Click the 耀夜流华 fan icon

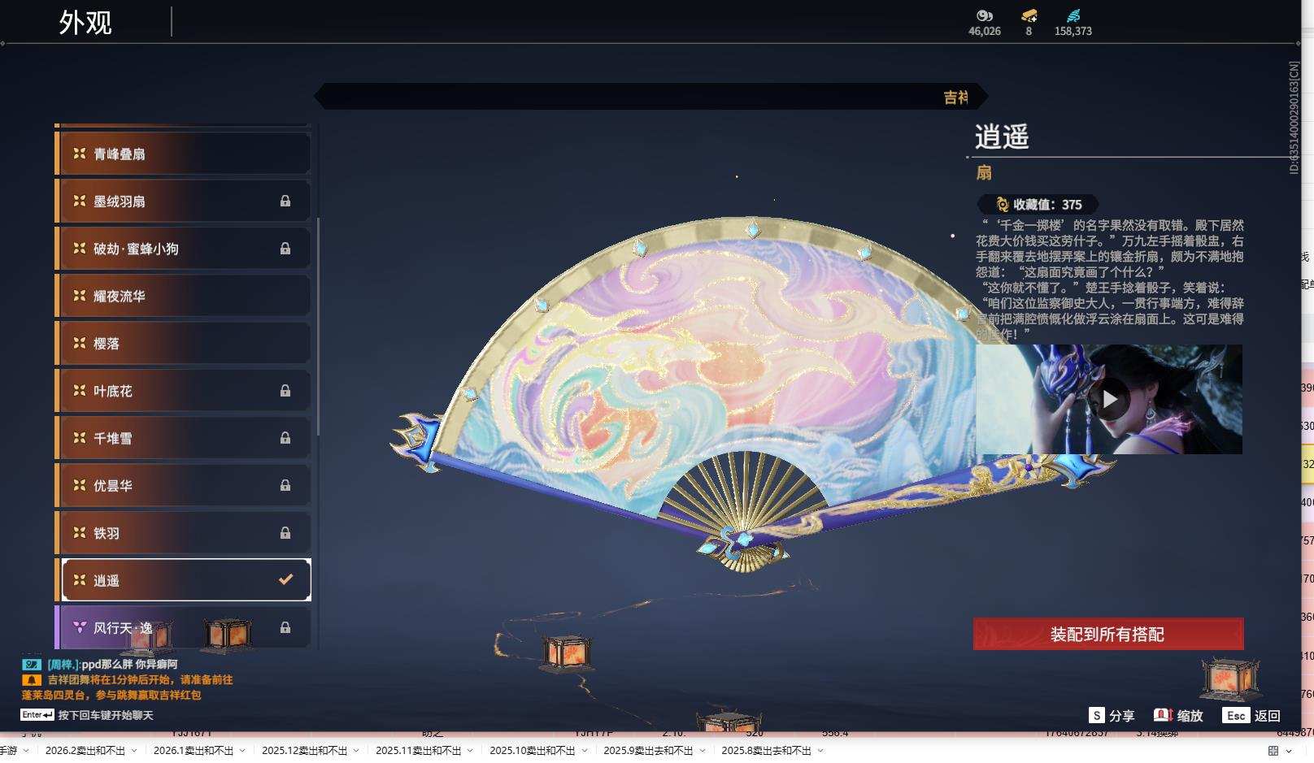[79, 296]
